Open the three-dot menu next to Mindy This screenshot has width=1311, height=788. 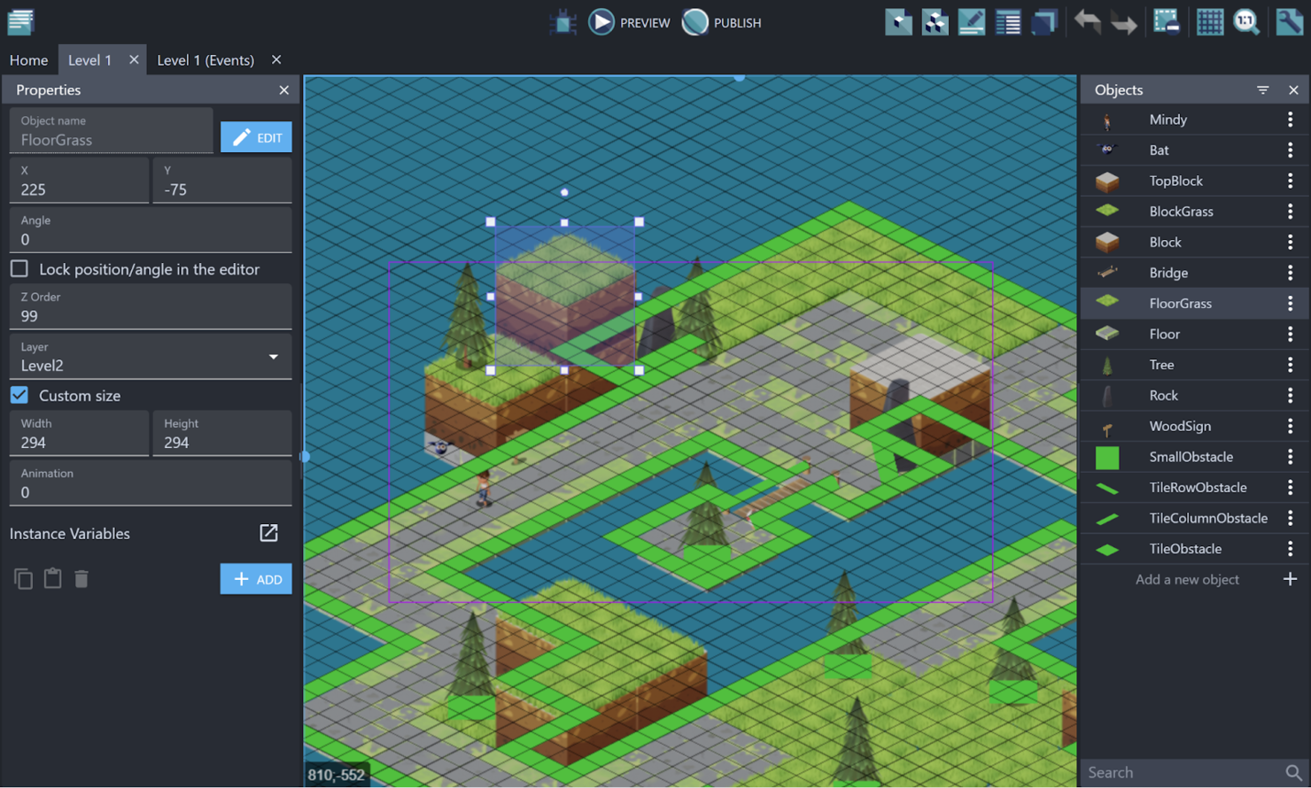tap(1292, 119)
